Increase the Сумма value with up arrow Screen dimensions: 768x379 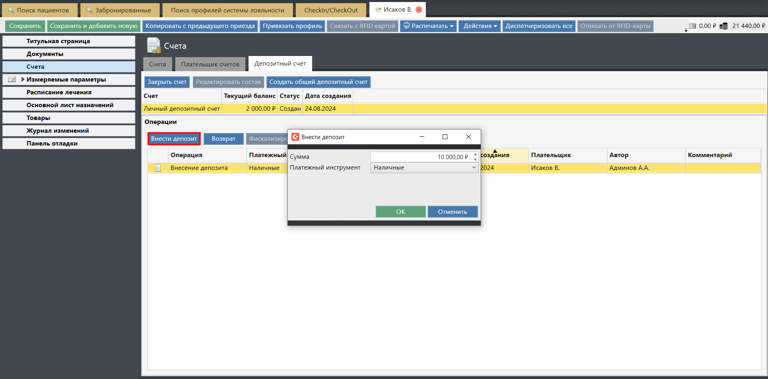click(x=475, y=154)
